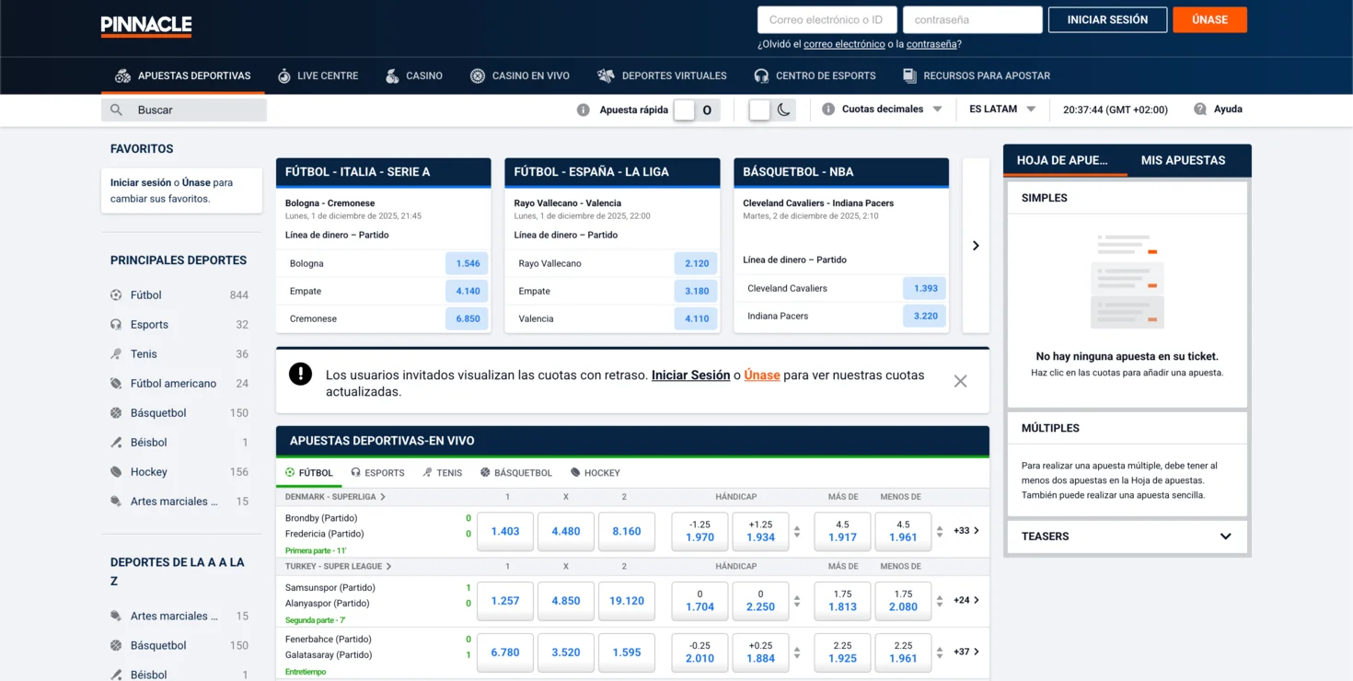Click the Recursos para apostar icon
This screenshot has height=681, width=1353.
point(909,75)
